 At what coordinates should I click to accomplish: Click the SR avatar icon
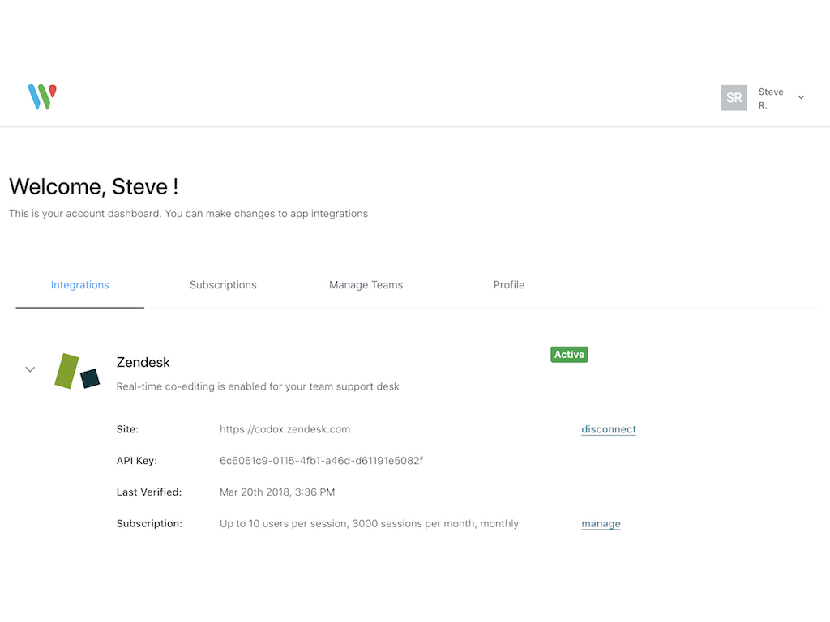click(734, 97)
